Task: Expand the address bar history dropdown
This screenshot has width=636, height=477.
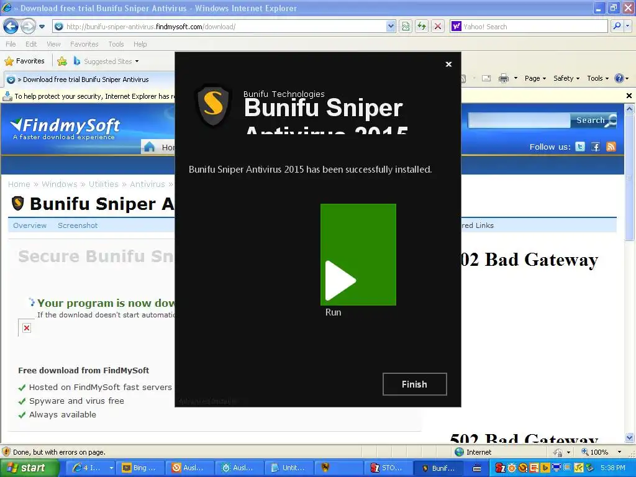Action: (x=391, y=27)
